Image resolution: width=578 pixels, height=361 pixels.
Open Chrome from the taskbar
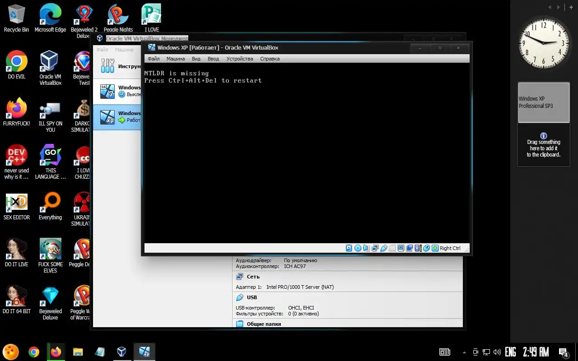[x=33, y=352]
